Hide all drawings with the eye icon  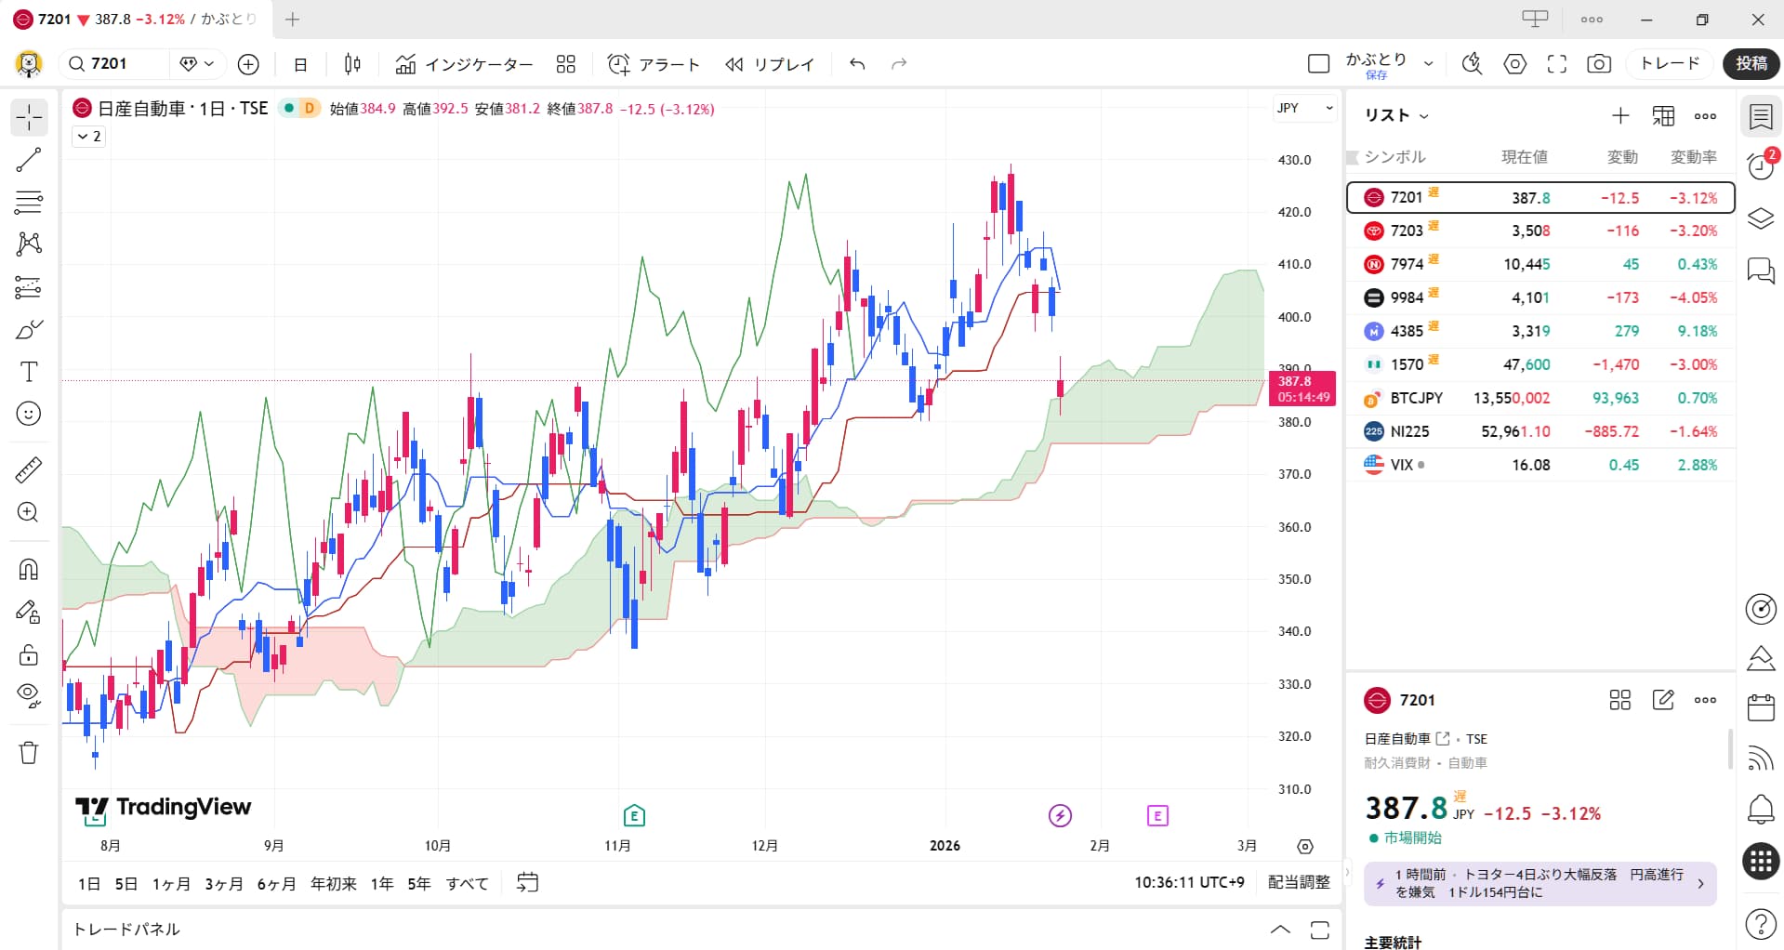click(x=29, y=695)
